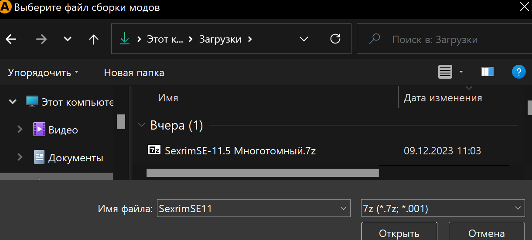Click the horizontal scrollbar in file list

(x=262, y=173)
